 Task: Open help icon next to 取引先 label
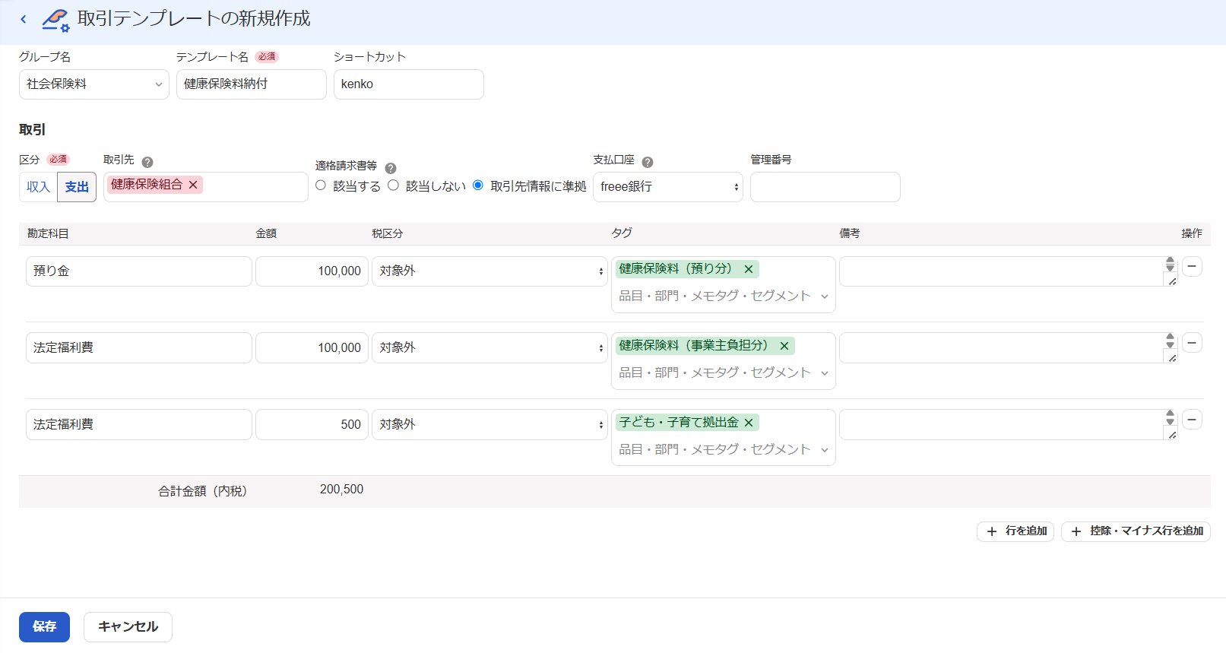pyautogui.click(x=147, y=162)
